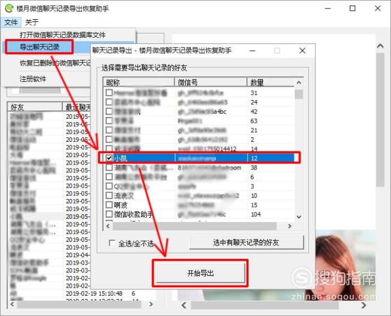The width and height of the screenshot is (391, 316).
Task: Tick checkbox of row with count 42
Action: (109, 111)
